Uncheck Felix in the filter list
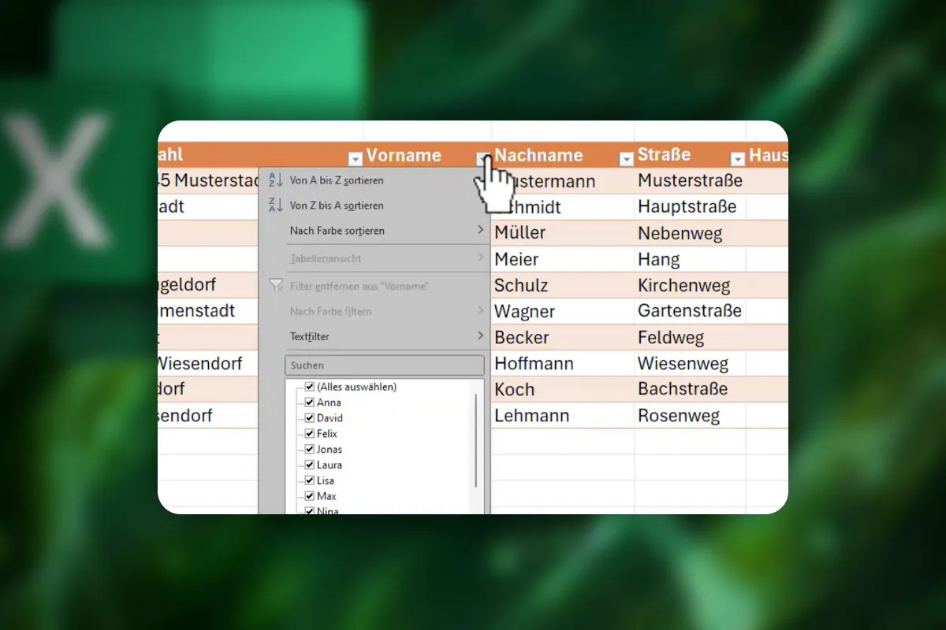Image resolution: width=946 pixels, height=630 pixels. [310, 434]
